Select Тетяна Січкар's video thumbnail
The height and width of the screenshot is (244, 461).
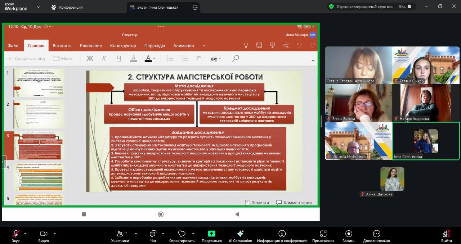click(x=426, y=65)
